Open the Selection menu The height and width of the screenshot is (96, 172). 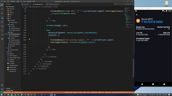[13, 1]
